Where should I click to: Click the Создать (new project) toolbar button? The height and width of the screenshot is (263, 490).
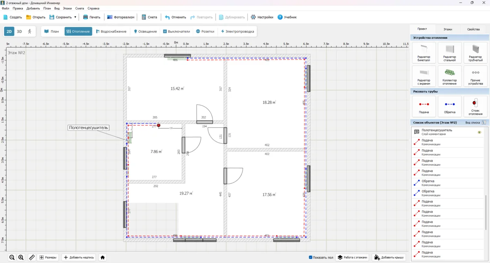pos(13,17)
